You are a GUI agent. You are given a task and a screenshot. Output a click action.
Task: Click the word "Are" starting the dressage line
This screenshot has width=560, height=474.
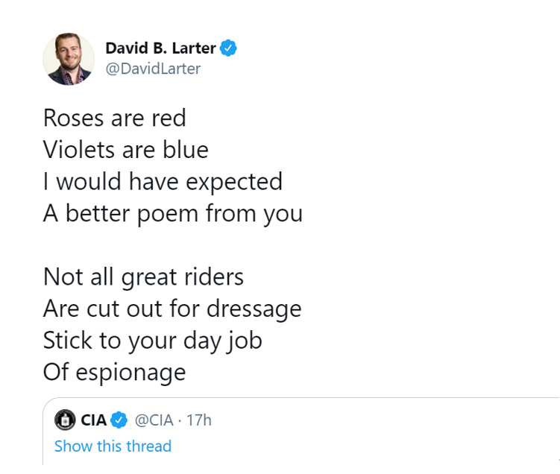point(59,309)
